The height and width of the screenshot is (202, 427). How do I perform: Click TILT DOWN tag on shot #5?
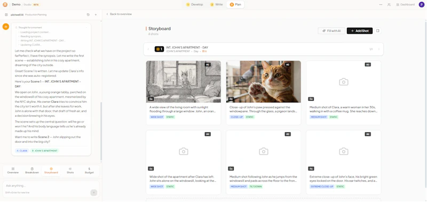[256, 187]
